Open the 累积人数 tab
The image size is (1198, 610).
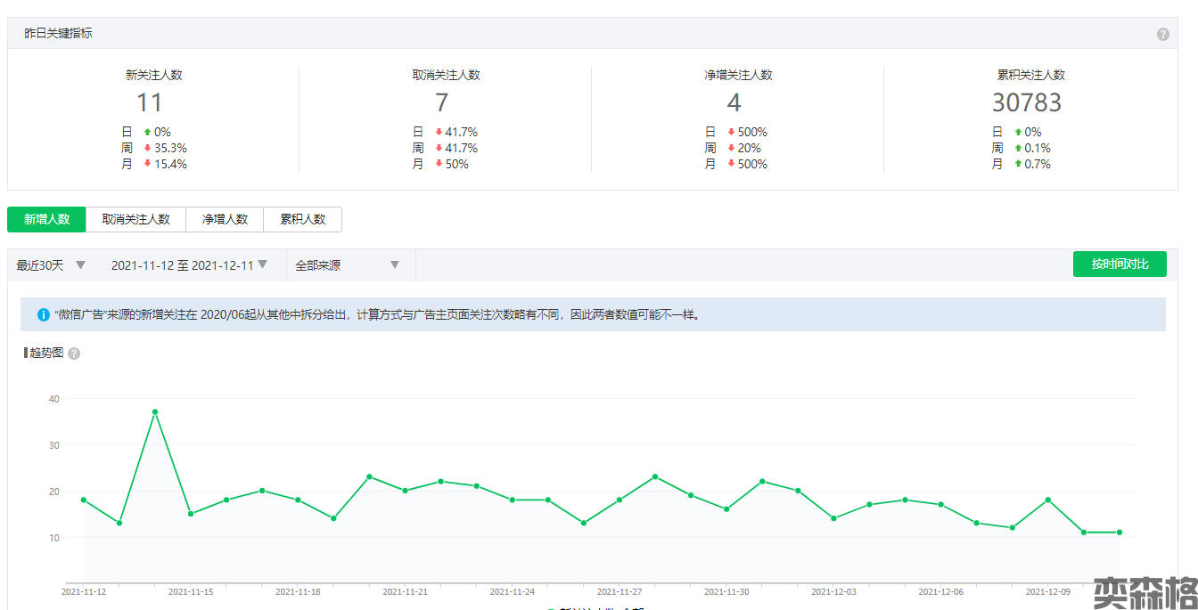point(303,219)
